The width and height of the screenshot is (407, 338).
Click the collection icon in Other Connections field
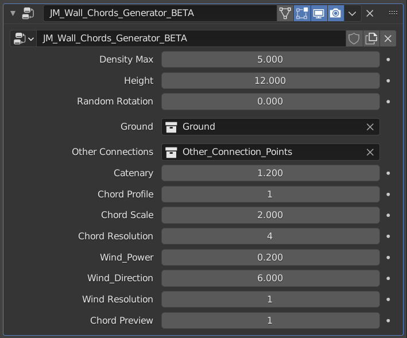click(x=171, y=152)
